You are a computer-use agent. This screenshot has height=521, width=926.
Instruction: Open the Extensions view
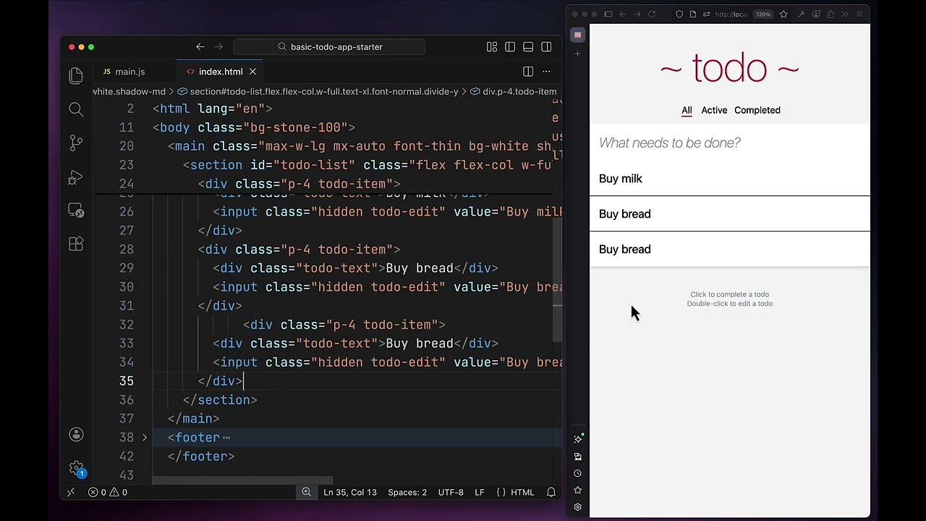click(x=76, y=244)
